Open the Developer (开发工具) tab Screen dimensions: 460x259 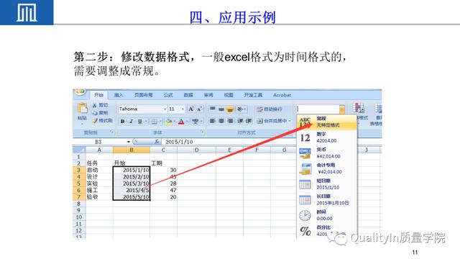253,95
